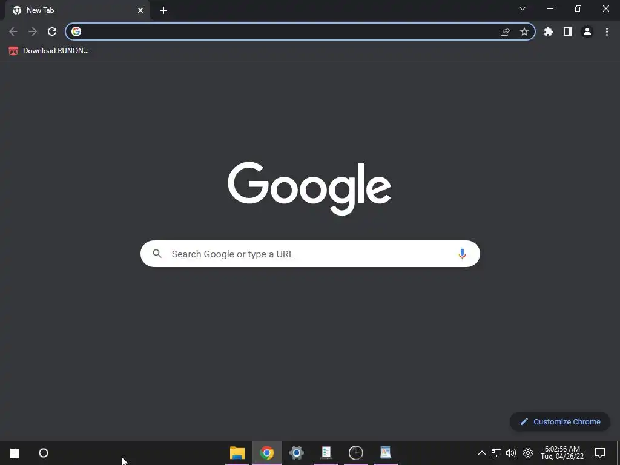The image size is (620, 465).
Task: Open the settings gear in system tray
Action: point(528,453)
